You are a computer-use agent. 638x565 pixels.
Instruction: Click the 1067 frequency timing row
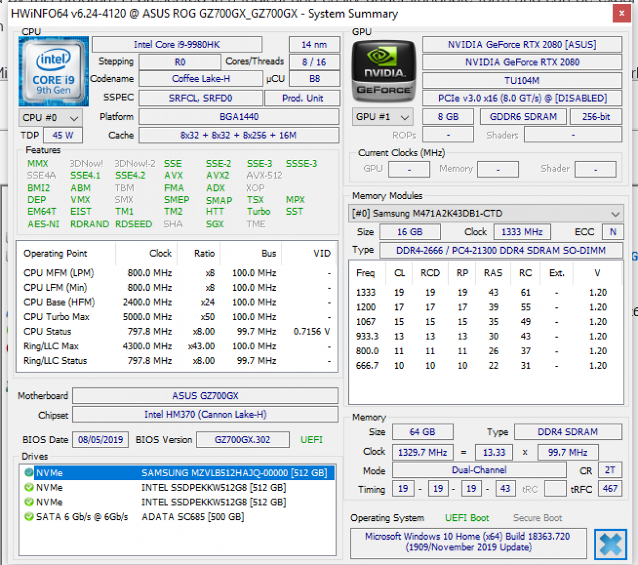pos(486,322)
